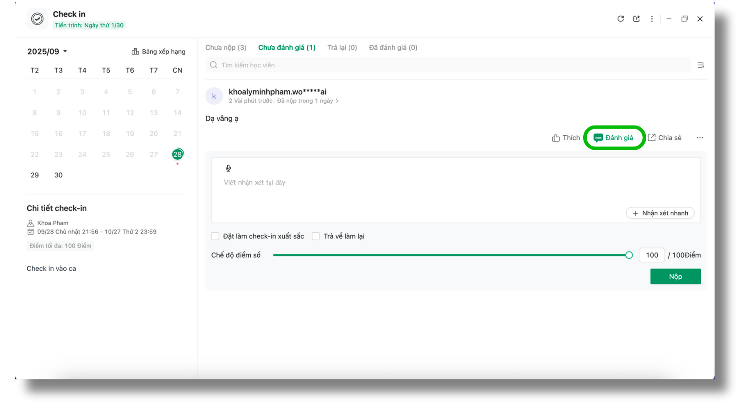Screen dimensions: 754x407
Task: Open Bảng xếp hạng leaderboard
Action: [x=158, y=51]
